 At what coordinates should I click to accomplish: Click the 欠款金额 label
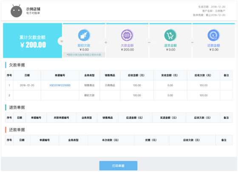tap(127, 45)
